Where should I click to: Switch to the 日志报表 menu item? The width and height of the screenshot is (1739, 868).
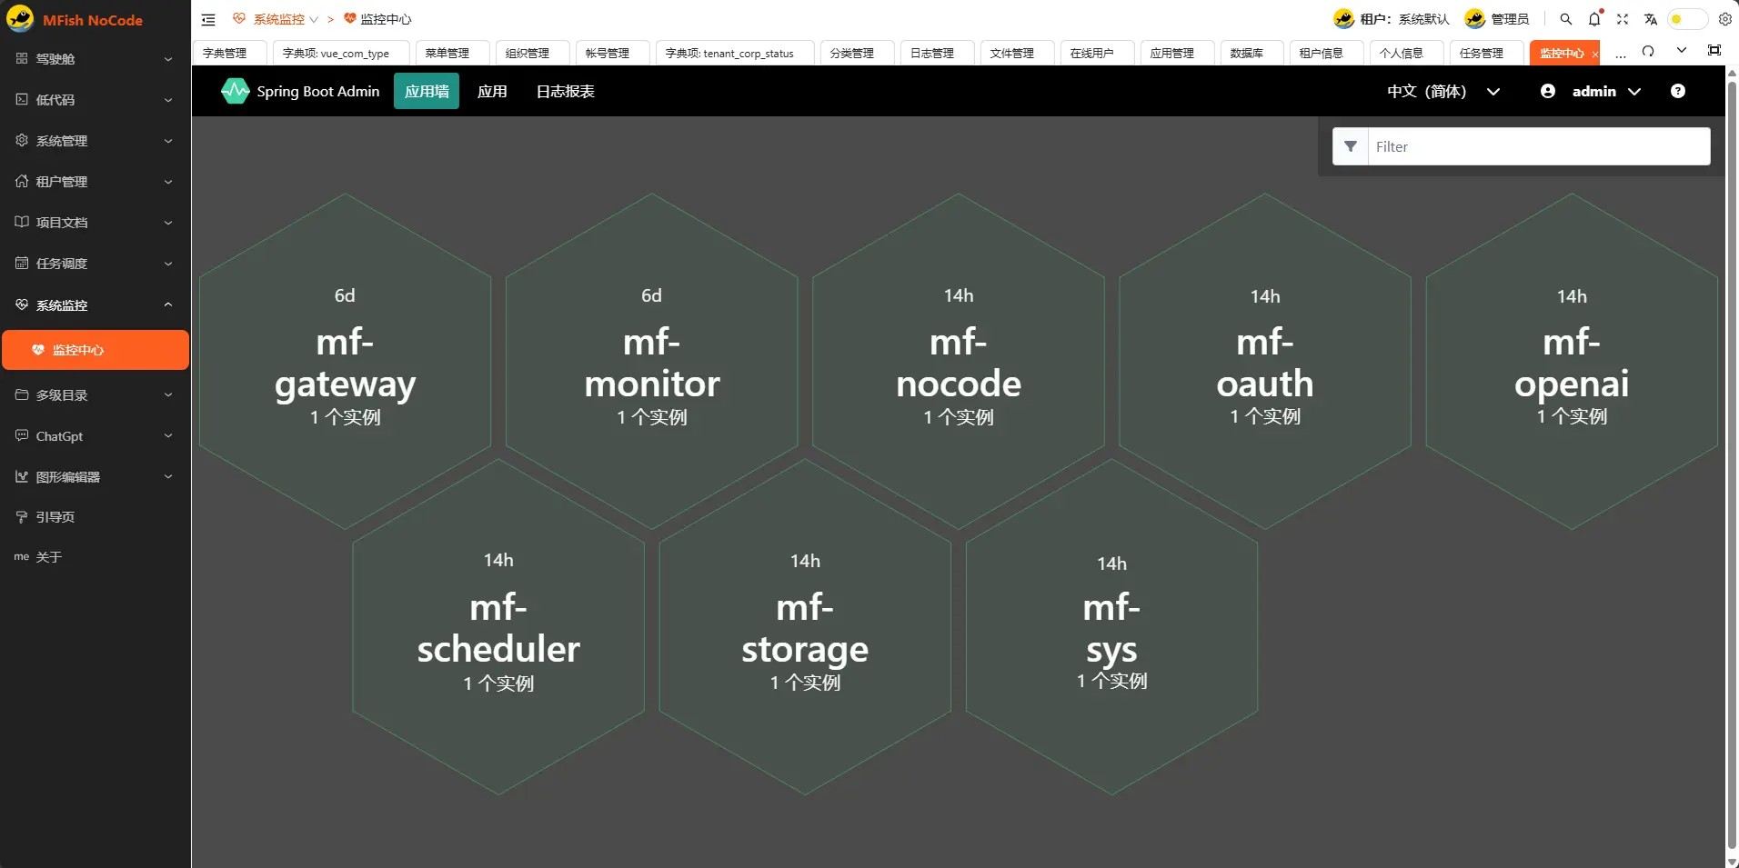click(565, 91)
